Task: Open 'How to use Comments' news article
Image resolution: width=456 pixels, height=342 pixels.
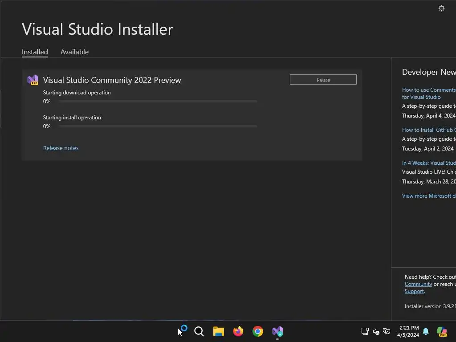Action: tap(429, 94)
